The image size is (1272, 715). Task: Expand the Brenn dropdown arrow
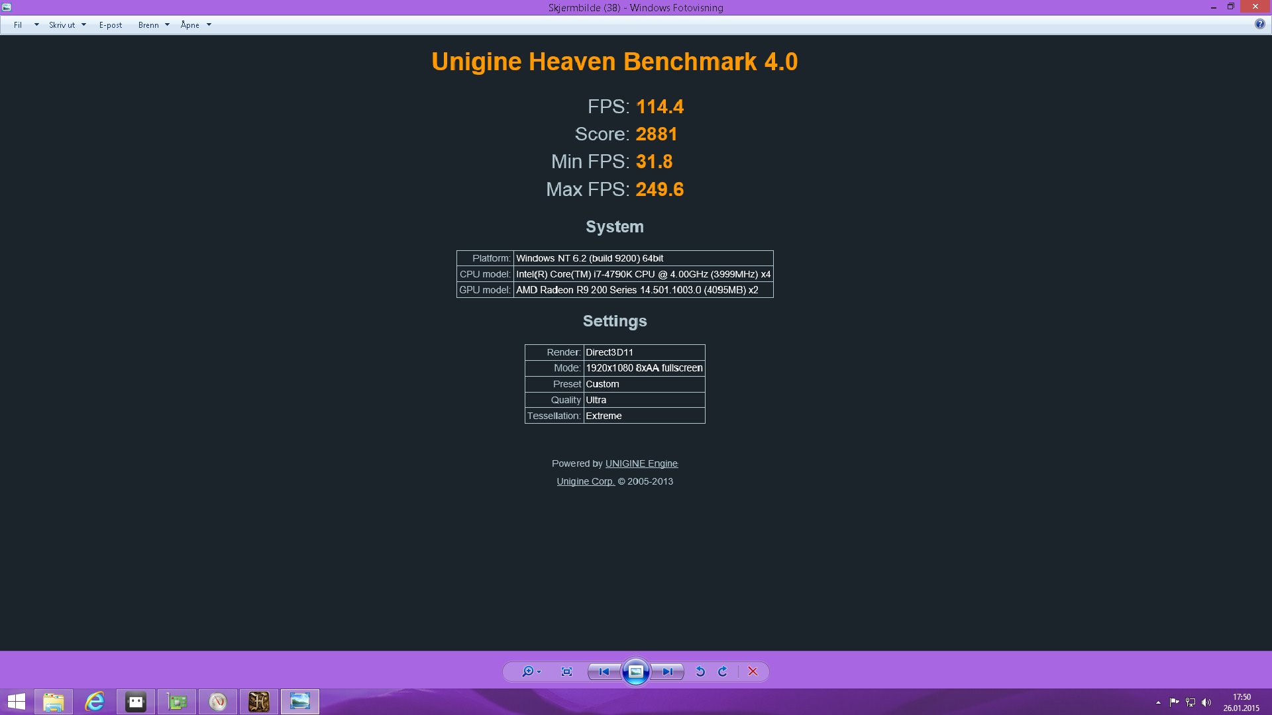(167, 25)
